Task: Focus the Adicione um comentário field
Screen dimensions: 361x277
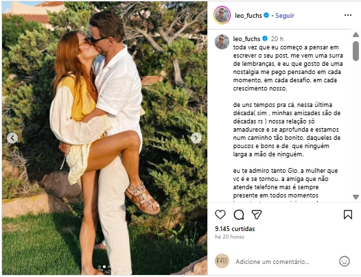Action: click(272, 262)
